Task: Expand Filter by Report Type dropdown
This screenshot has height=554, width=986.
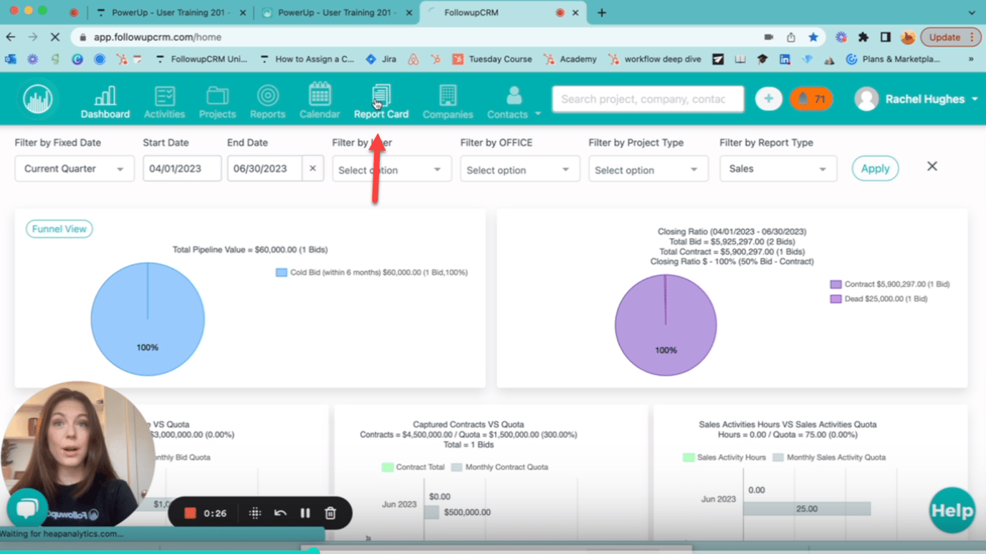Action: pyautogui.click(x=778, y=169)
